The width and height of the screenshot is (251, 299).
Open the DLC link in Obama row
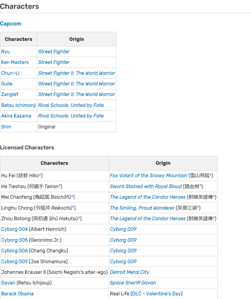(137, 294)
